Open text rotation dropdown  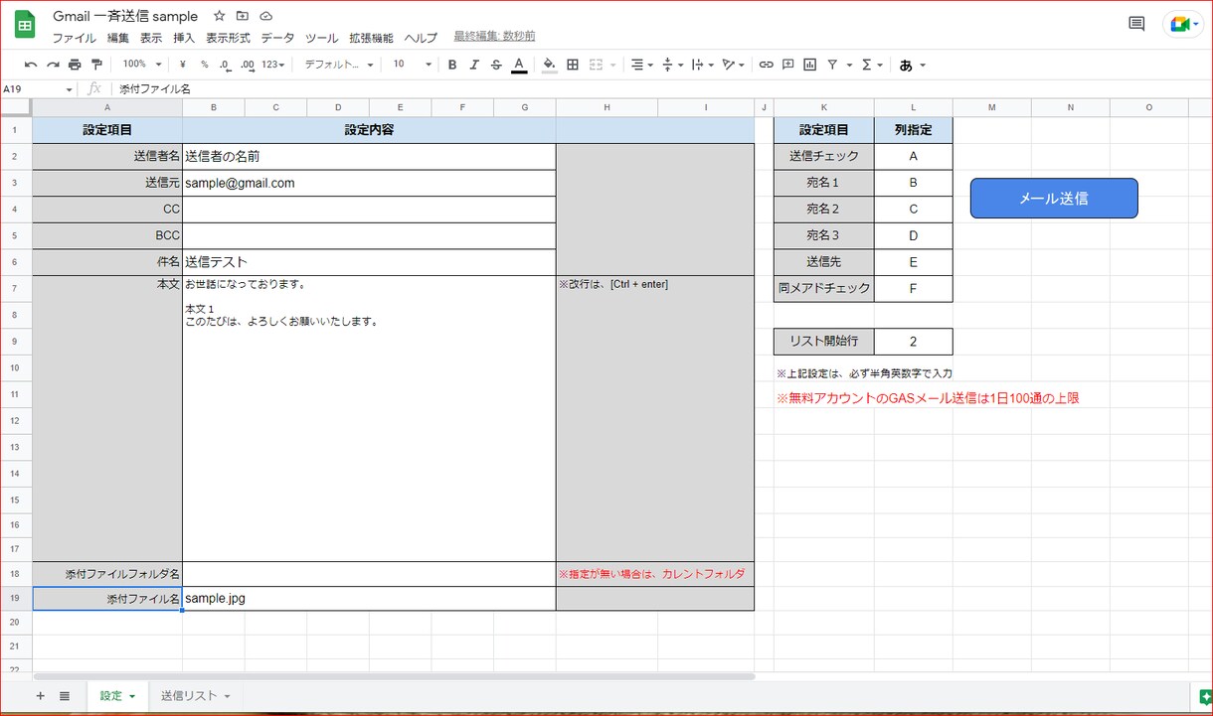coord(734,65)
